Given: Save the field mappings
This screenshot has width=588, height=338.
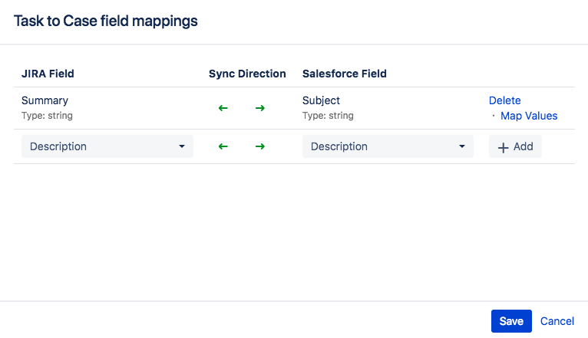Looking at the screenshot, I should click(511, 321).
